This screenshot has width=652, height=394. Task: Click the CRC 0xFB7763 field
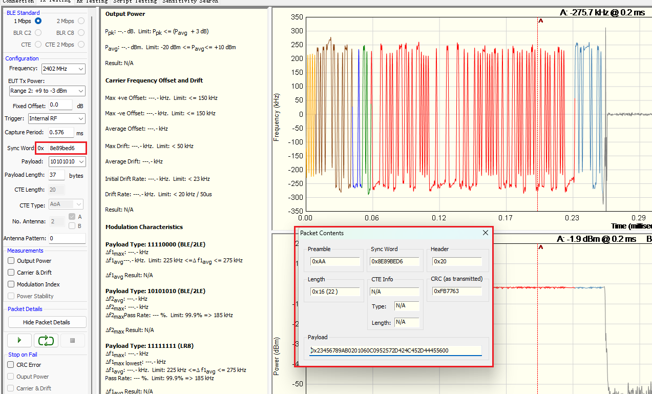pos(457,292)
